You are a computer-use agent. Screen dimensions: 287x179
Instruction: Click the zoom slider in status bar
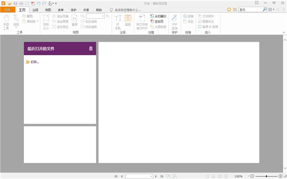pos(266,176)
